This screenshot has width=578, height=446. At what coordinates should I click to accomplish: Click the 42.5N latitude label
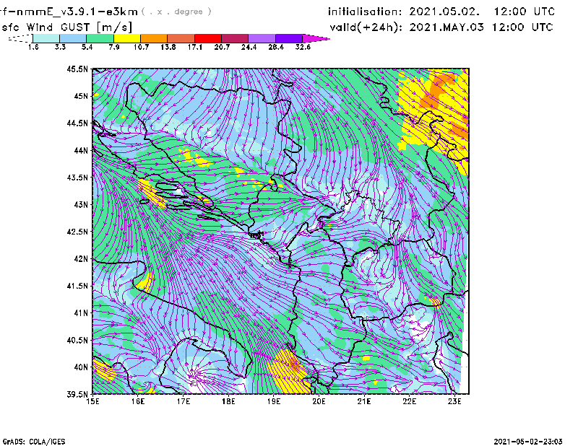pyautogui.click(x=77, y=232)
